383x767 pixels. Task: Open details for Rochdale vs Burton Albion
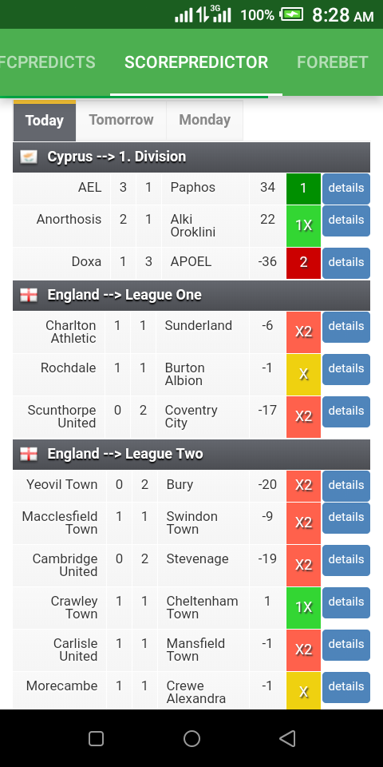345,369
